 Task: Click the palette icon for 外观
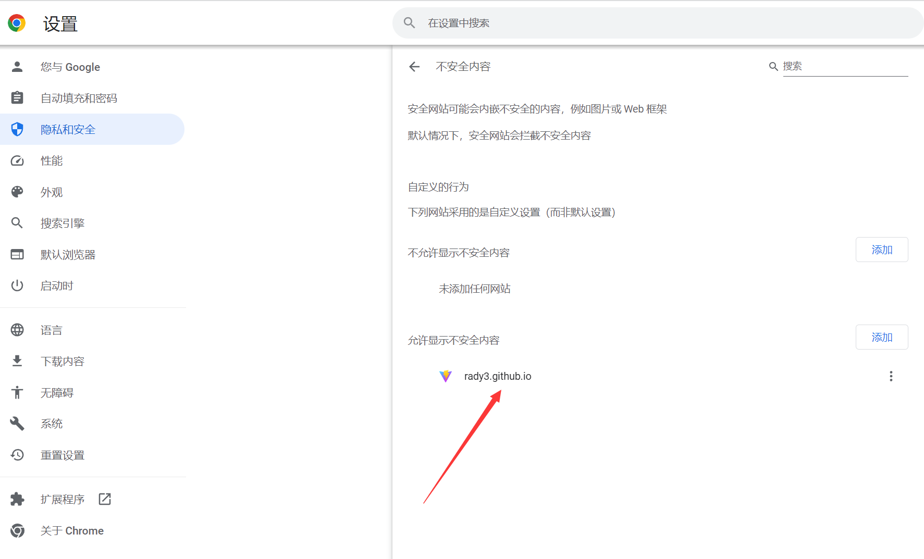pos(17,192)
